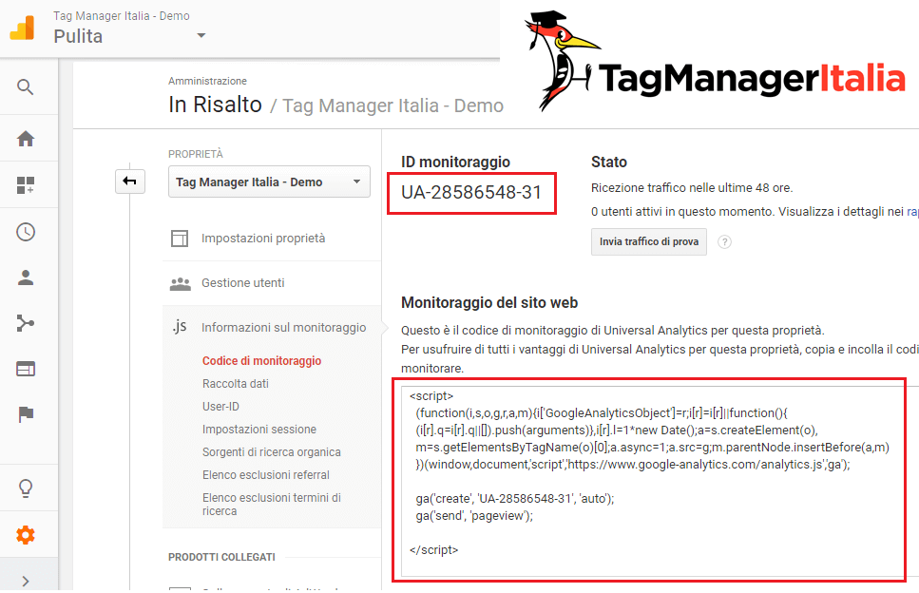This screenshot has width=919, height=593.
Task: Click the Google Analytics logo
Action: tap(22, 29)
